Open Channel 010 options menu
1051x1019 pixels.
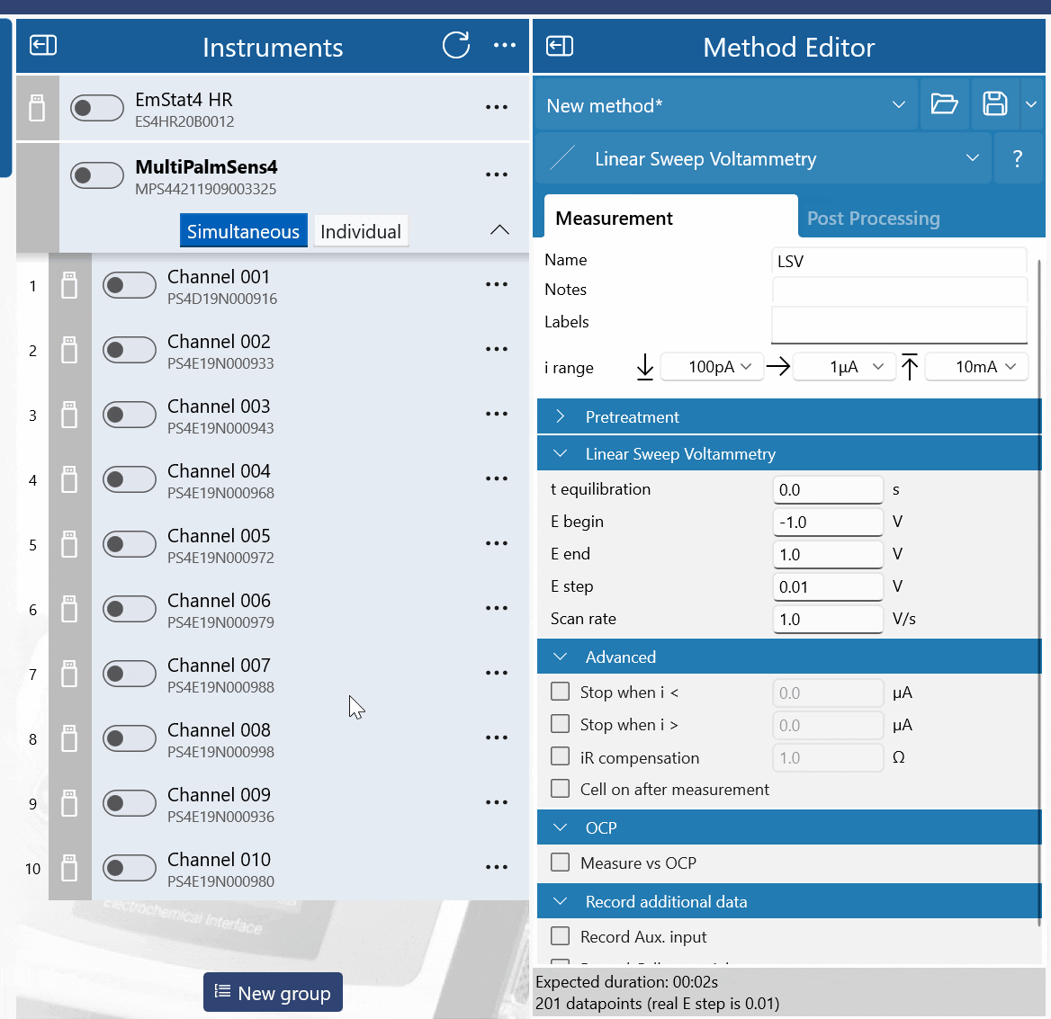[496, 867]
